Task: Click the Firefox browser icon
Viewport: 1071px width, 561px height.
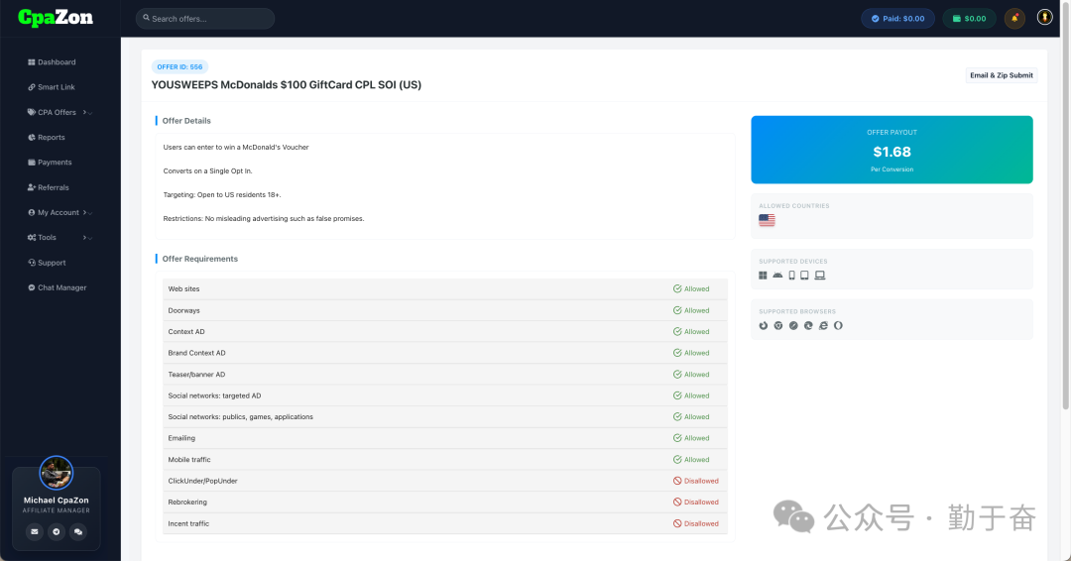Action: [x=763, y=325]
